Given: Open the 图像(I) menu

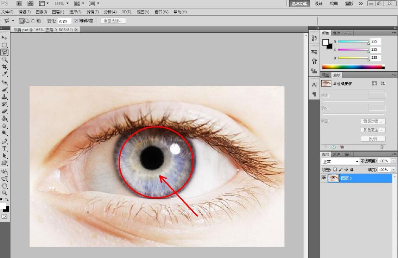Looking at the screenshot, I should coord(42,12).
